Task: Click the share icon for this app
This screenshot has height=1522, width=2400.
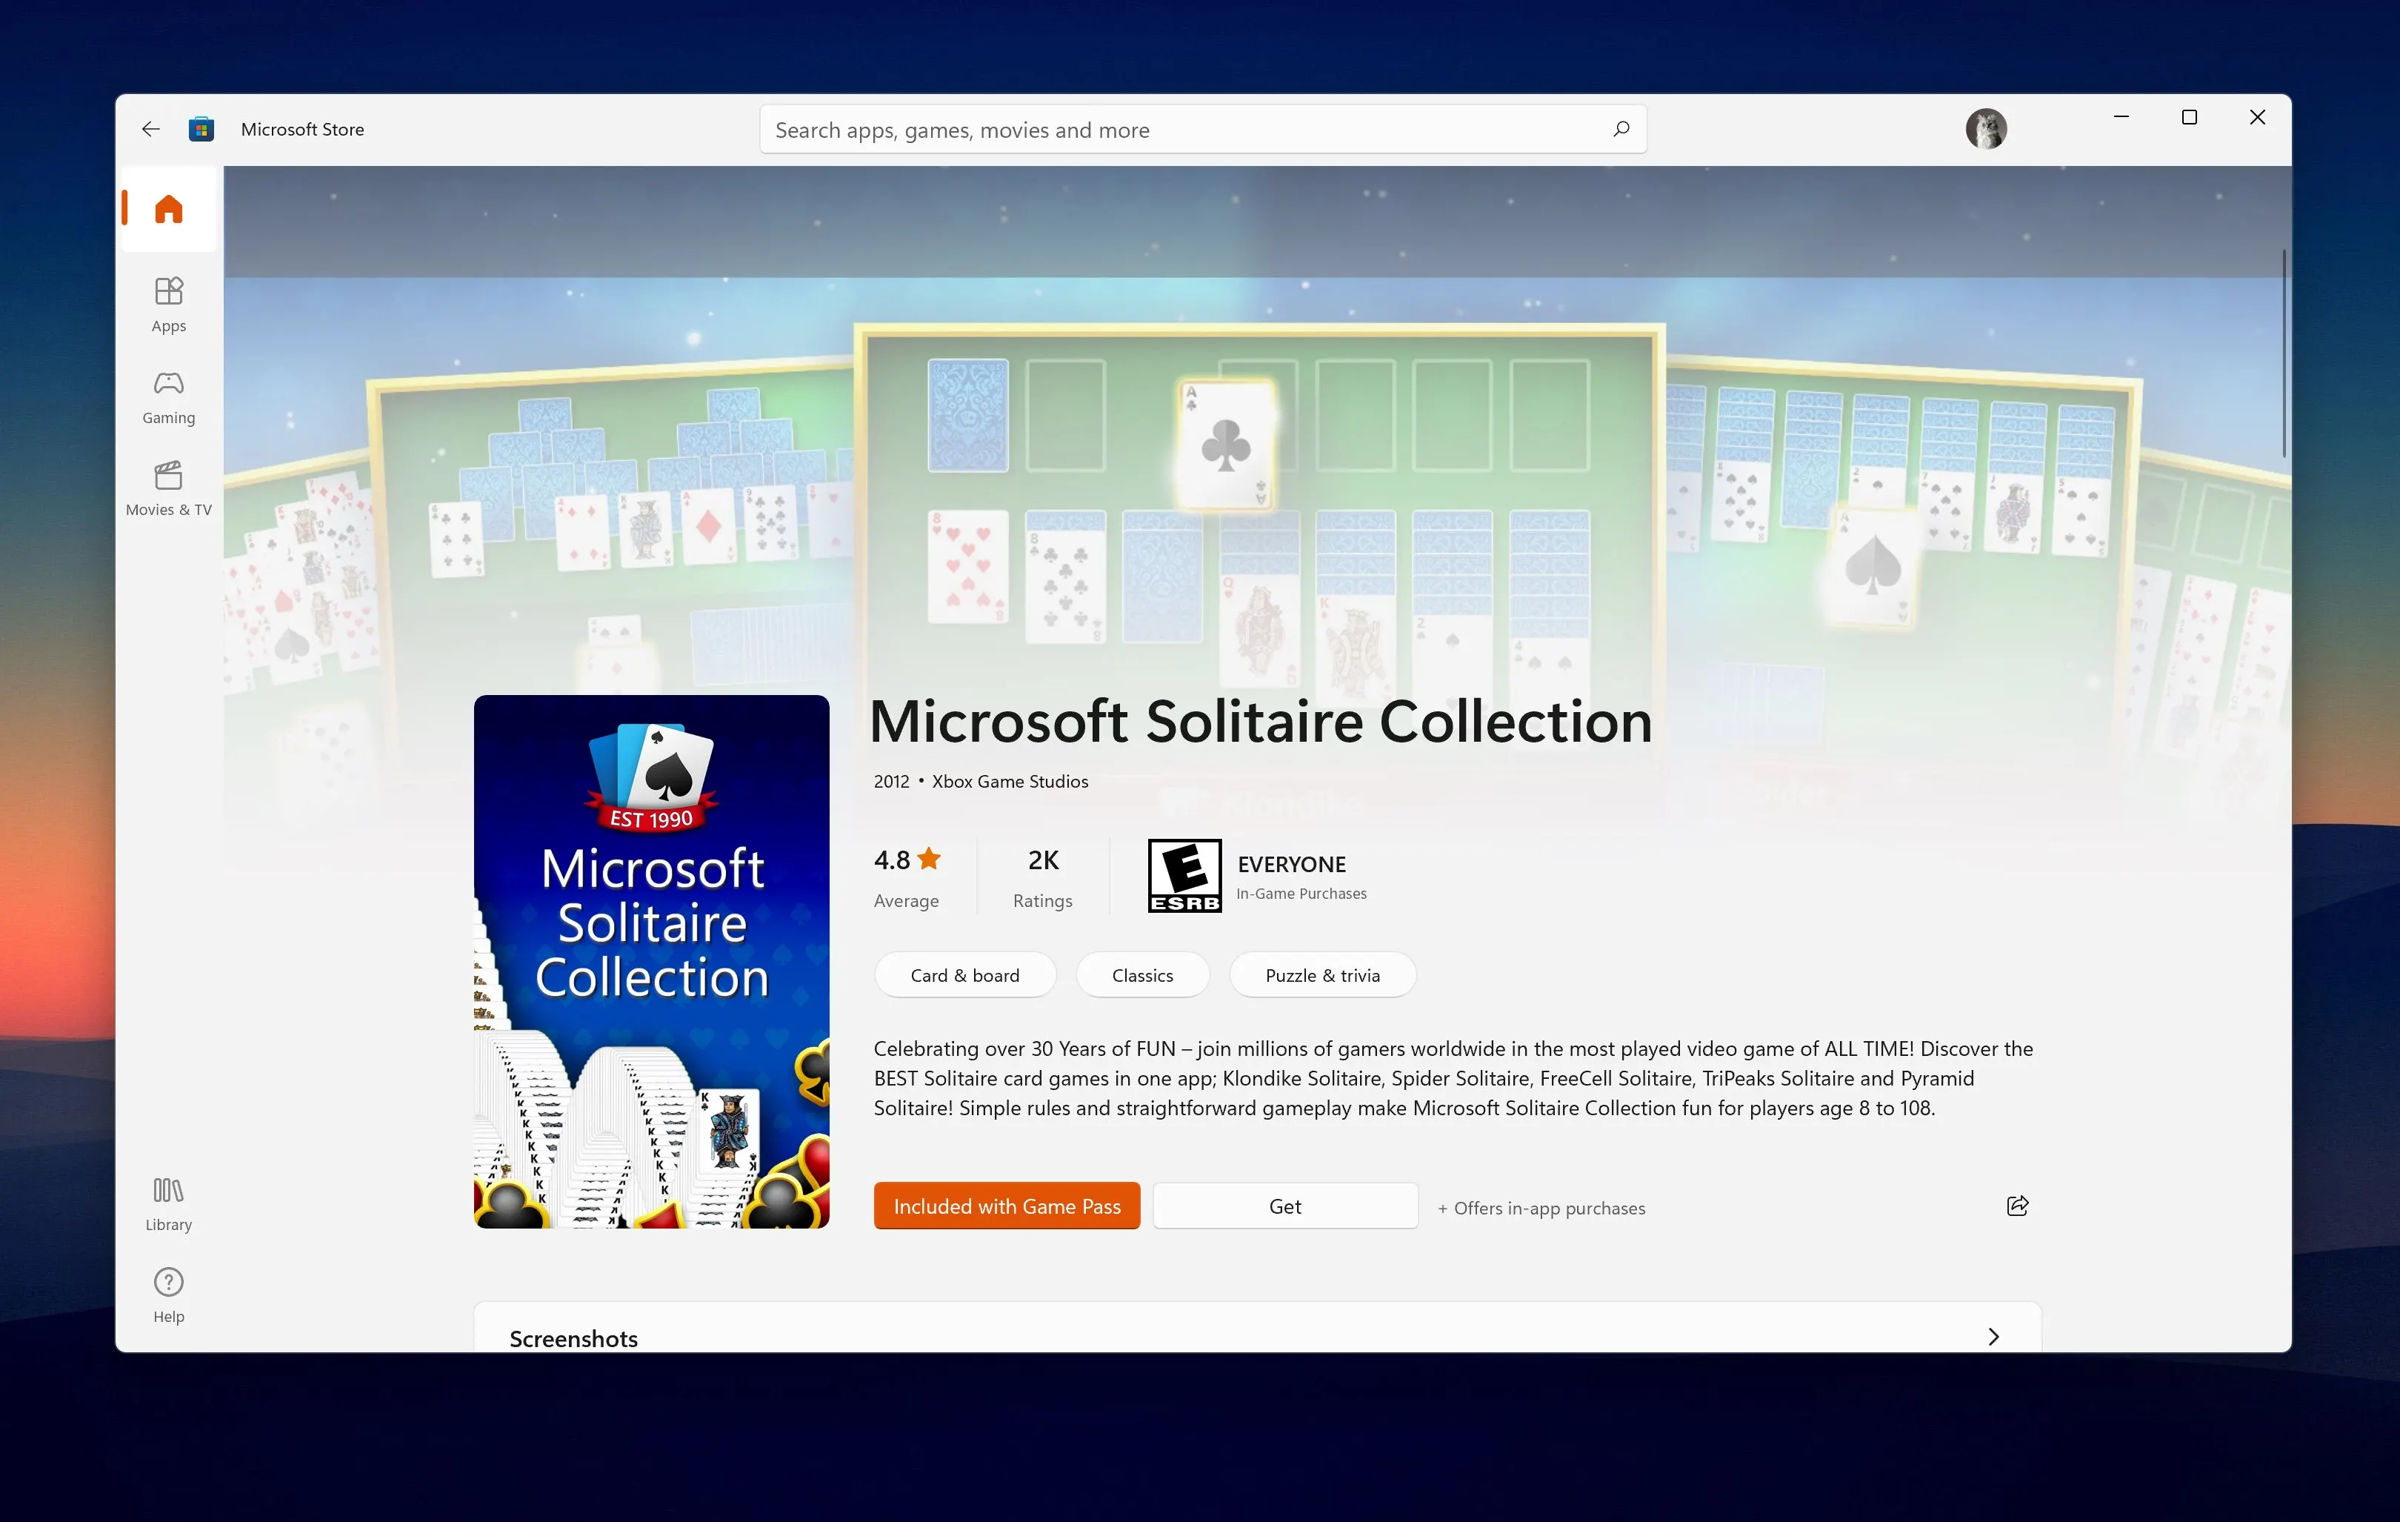Action: click(2016, 1206)
